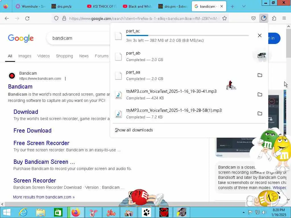
Task: Expand the list all tabs dropdown
Action: click(x=244, y=6)
